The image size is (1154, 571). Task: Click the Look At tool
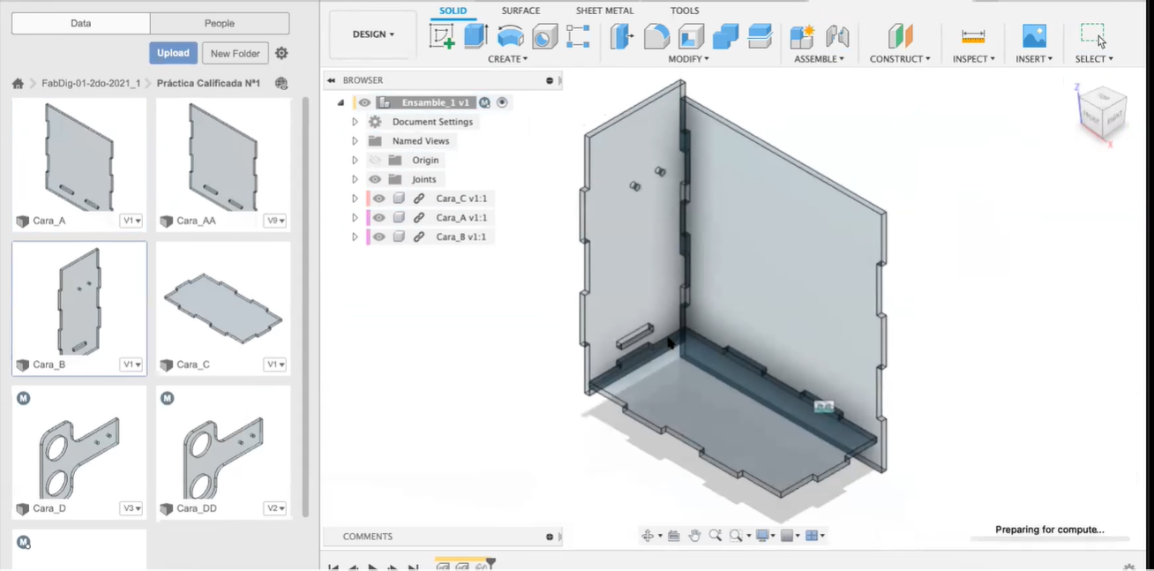click(x=674, y=536)
